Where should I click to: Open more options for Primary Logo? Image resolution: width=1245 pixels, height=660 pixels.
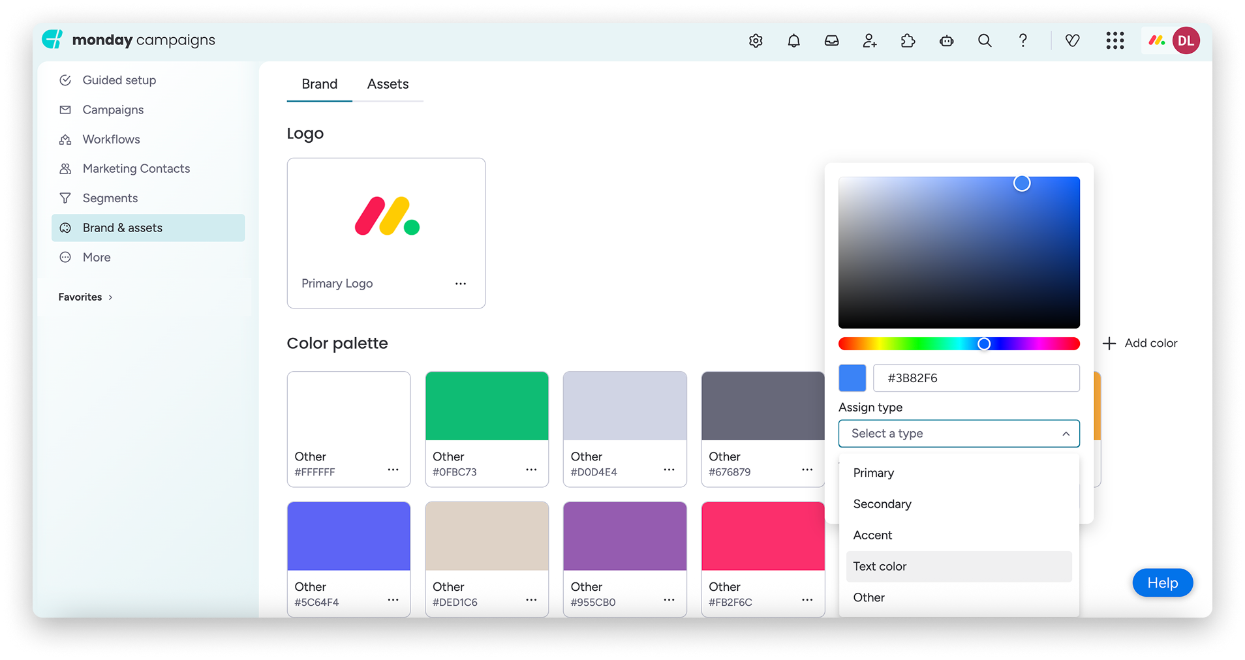pyautogui.click(x=461, y=284)
